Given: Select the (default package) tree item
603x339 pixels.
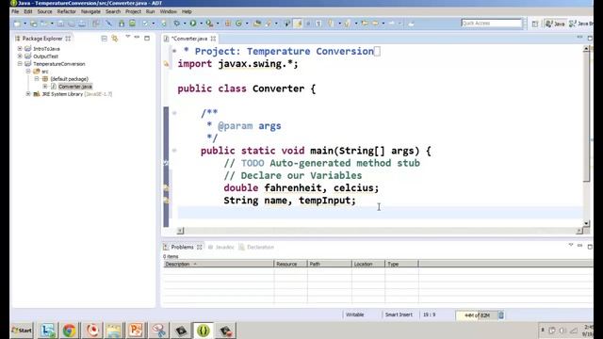Looking at the screenshot, I should (x=69, y=79).
